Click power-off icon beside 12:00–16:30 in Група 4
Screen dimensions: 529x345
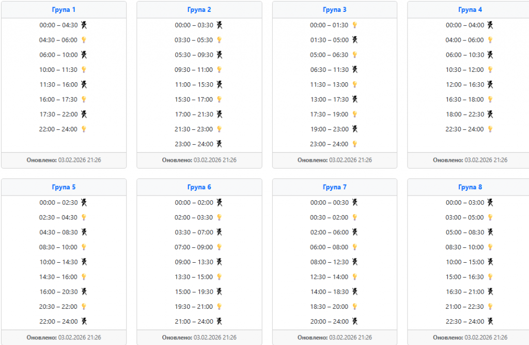pos(490,84)
